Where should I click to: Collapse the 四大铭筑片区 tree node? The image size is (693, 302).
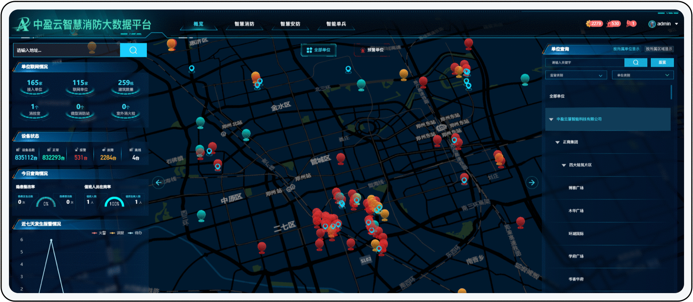tap(564, 165)
